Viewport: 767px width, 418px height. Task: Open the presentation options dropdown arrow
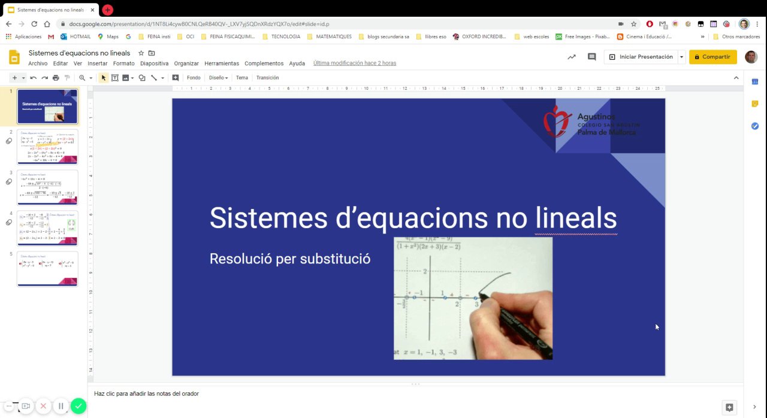tap(681, 57)
